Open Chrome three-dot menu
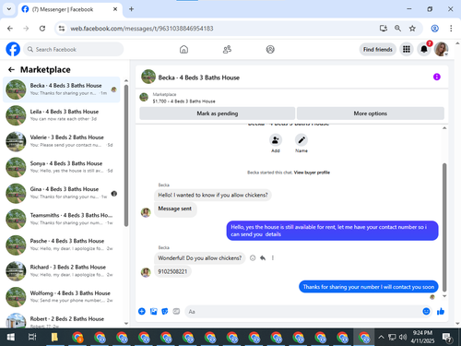This screenshot has height=346, width=461. pos(451,29)
